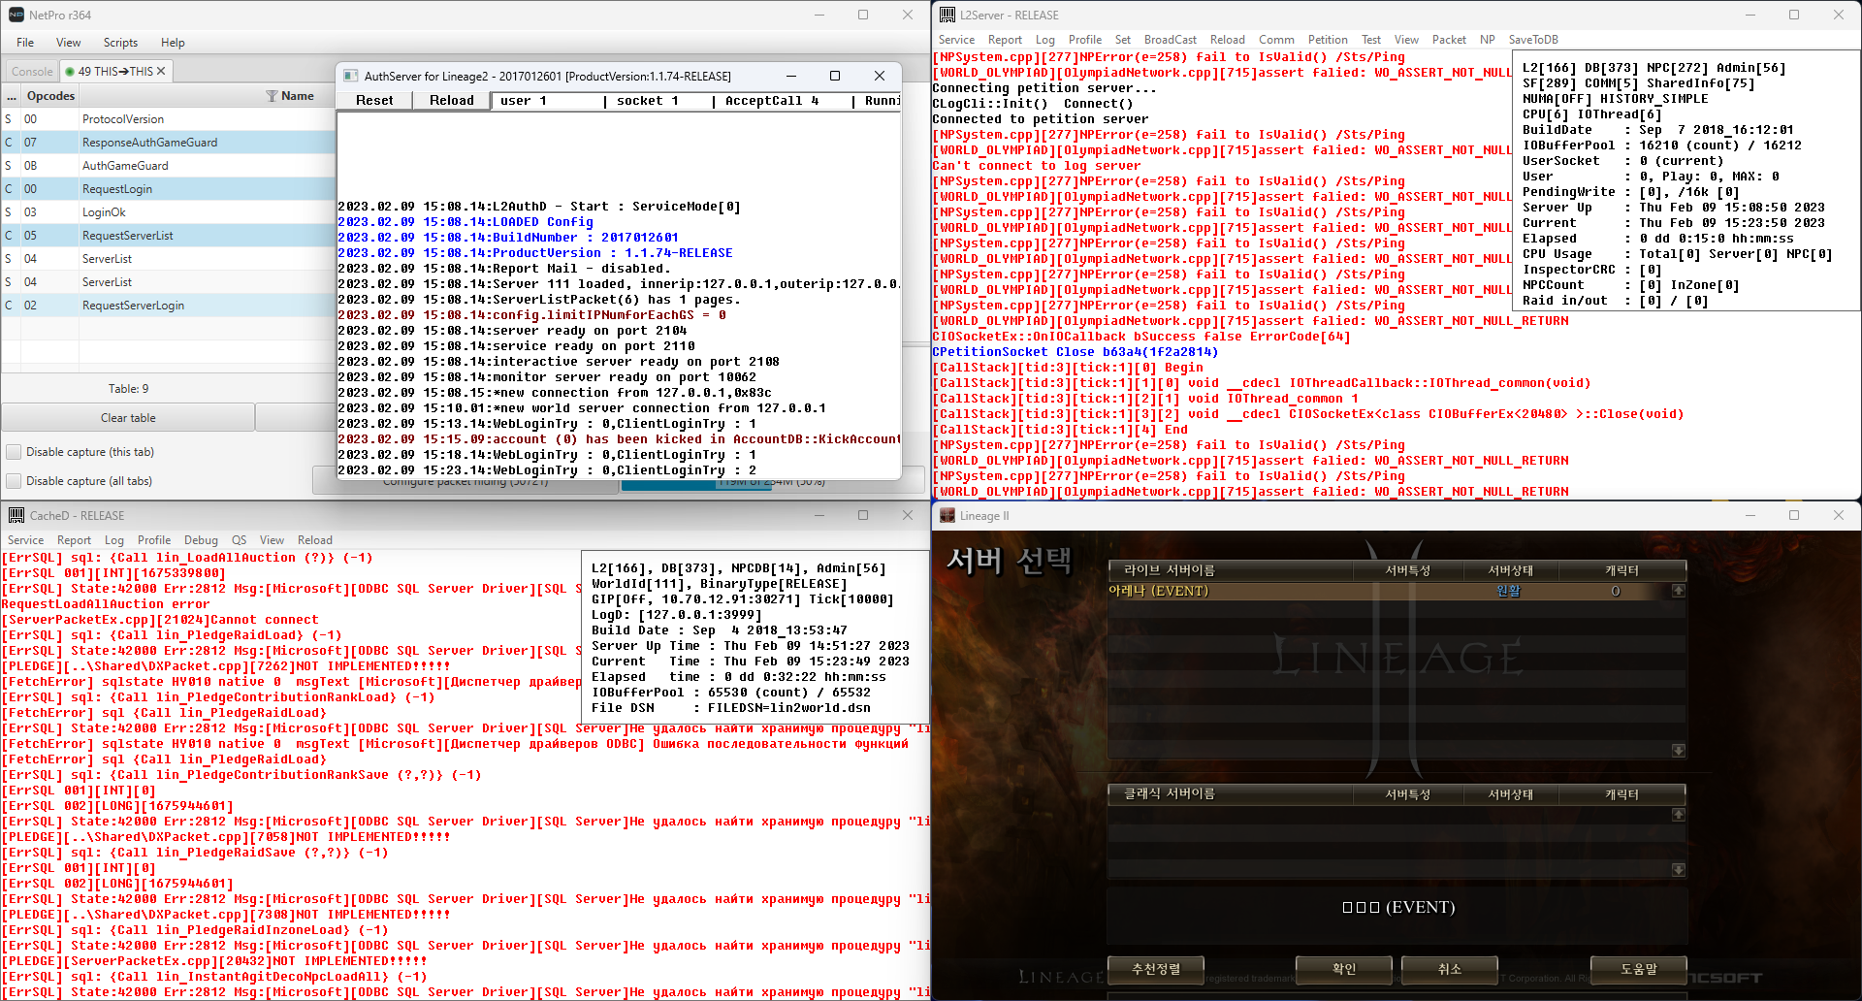
Task: Open the QS menu in CacheD
Action: pos(239,540)
